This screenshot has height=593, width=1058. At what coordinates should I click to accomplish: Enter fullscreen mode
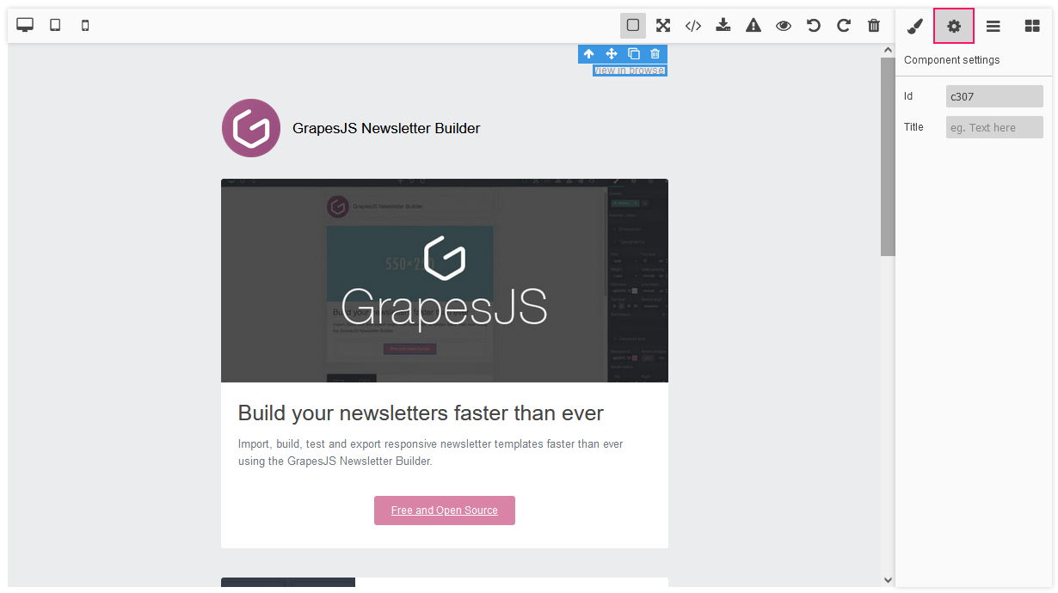coord(663,26)
